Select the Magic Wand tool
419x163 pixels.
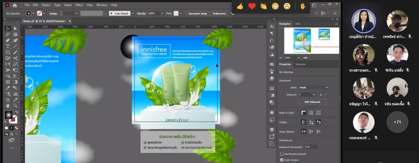8,34
